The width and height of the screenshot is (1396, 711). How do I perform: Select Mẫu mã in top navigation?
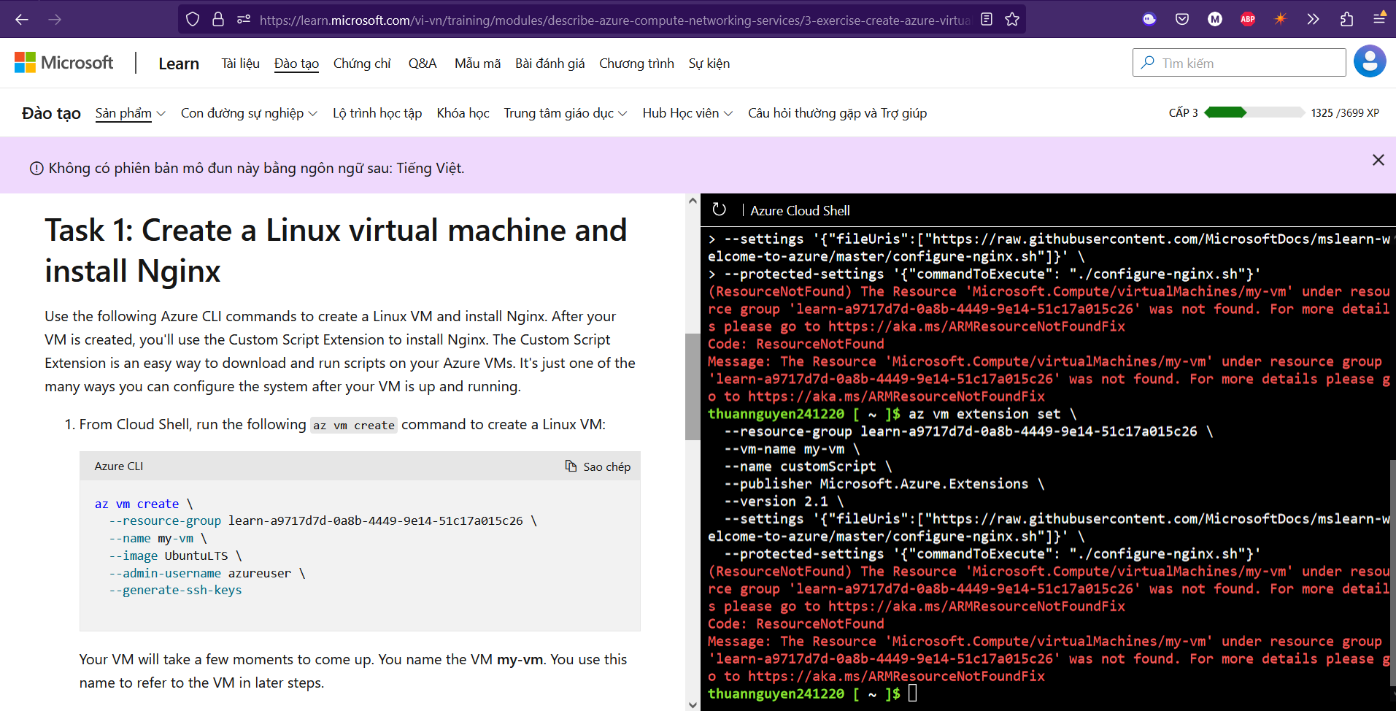[477, 64]
